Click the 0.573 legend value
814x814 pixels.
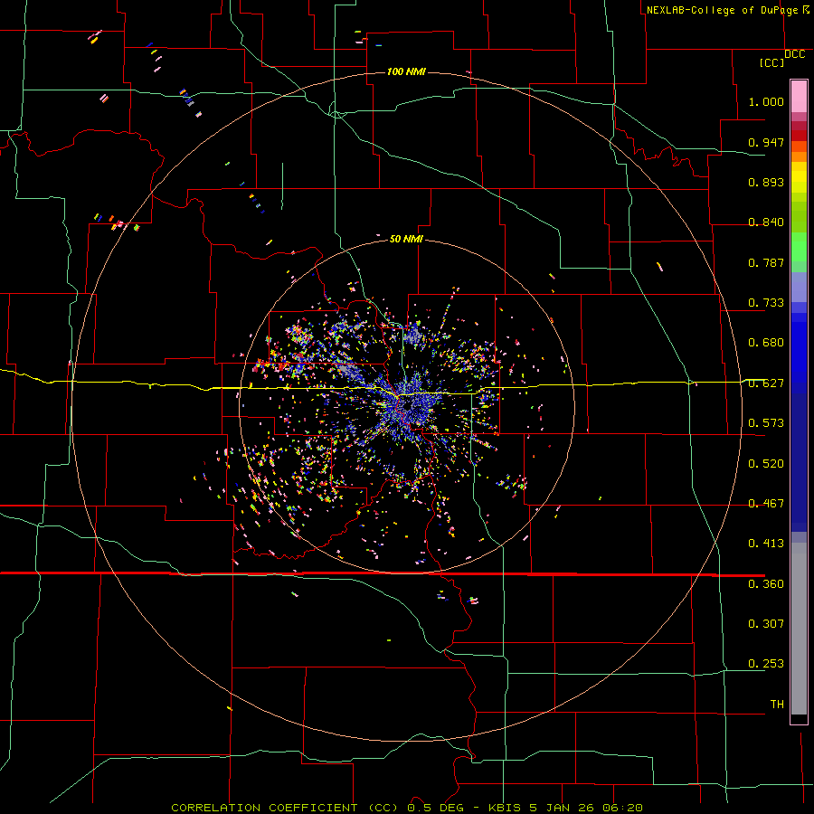pos(766,423)
